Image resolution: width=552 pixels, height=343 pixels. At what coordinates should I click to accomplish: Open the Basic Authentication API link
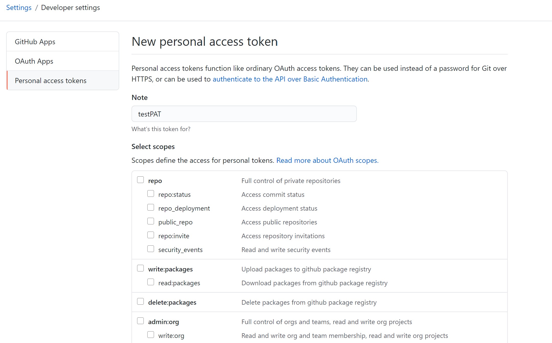click(x=290, y=79)
